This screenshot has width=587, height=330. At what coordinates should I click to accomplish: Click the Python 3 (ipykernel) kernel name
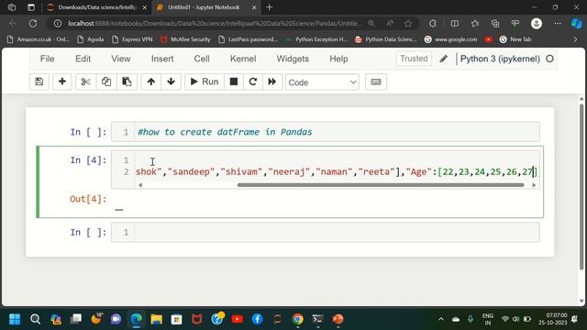click(500, 59)
